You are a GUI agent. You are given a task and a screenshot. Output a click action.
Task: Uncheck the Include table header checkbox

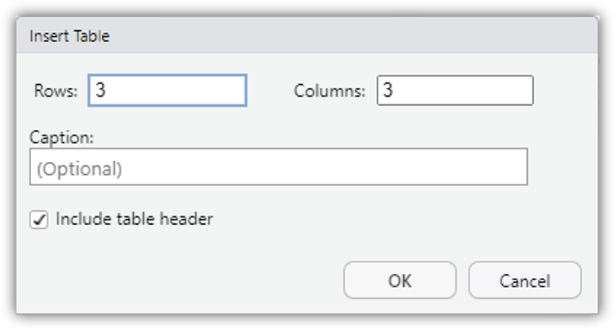click(38, 220)
